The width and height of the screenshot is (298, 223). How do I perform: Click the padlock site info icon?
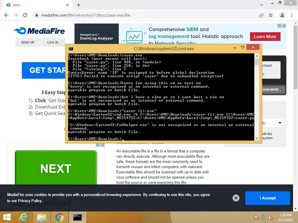tap(37, 15)
